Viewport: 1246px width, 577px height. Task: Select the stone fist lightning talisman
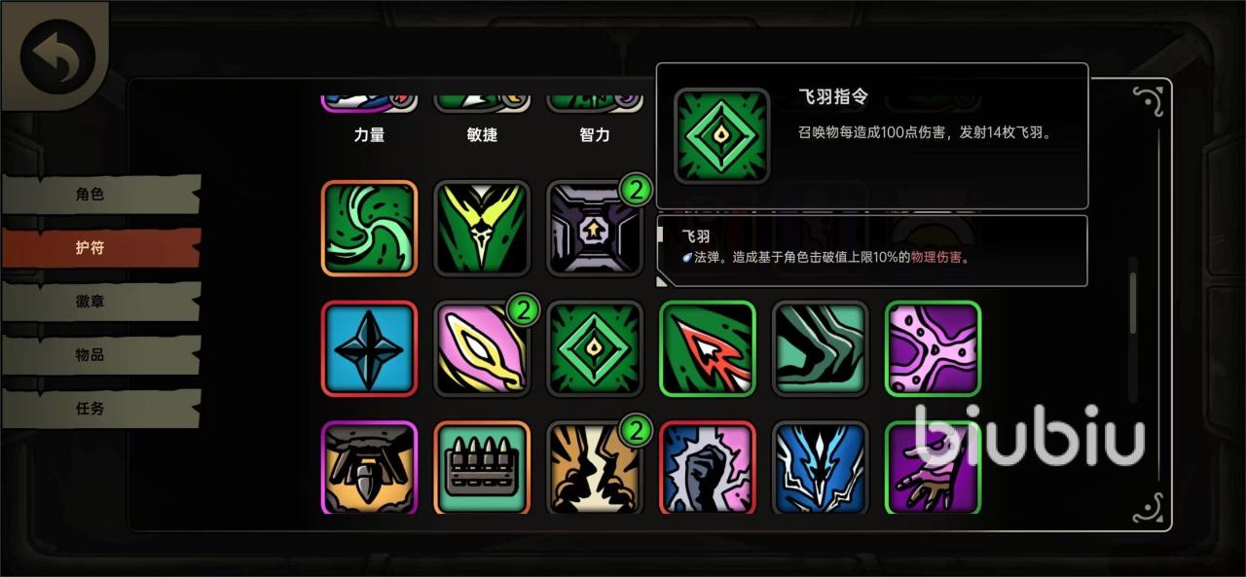coord(708,467)
